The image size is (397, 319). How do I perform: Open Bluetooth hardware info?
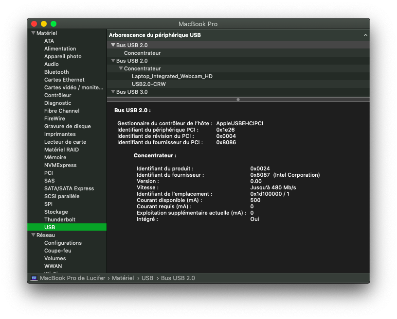[x=56, y=72]
